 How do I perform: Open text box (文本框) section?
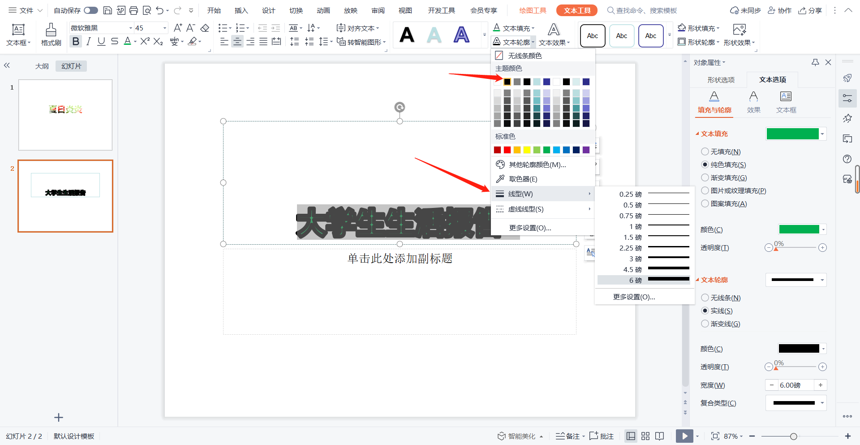point(786,102)
